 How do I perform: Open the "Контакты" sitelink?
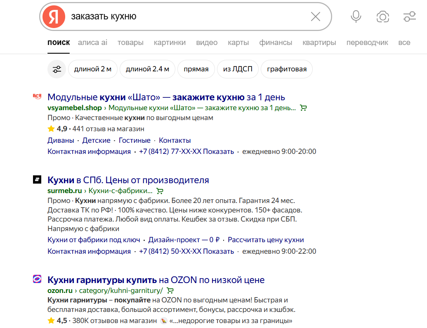[x=175, y=140]
